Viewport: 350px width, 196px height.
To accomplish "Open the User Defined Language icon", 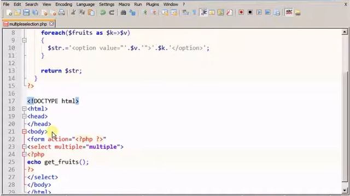I will pyautogui.click(x=212, y=13).
